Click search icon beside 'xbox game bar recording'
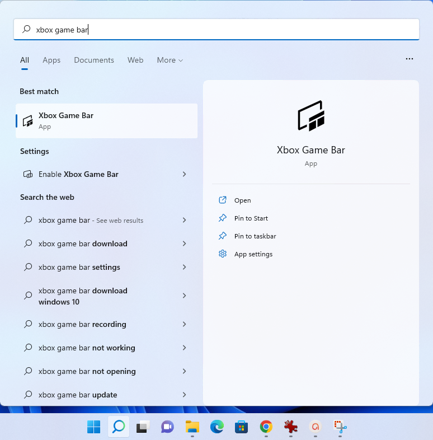The image size is (433, 440). (28, 324)
